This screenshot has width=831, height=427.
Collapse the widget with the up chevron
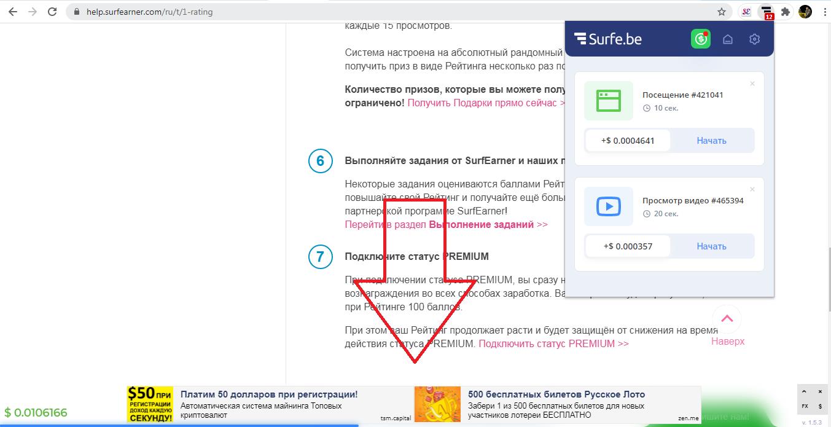805,391
